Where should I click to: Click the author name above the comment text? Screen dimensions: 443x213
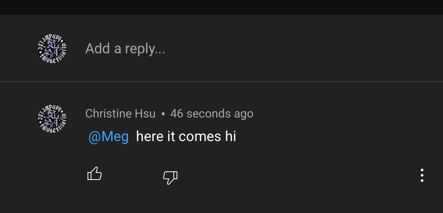pos(120,114)
